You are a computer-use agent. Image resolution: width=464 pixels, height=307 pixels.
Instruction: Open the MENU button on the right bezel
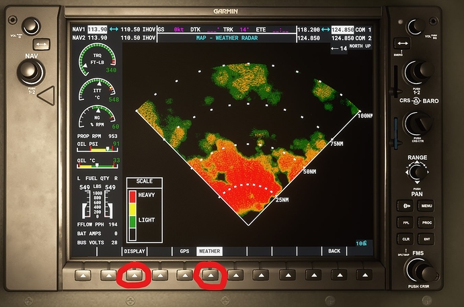[426, 206]
